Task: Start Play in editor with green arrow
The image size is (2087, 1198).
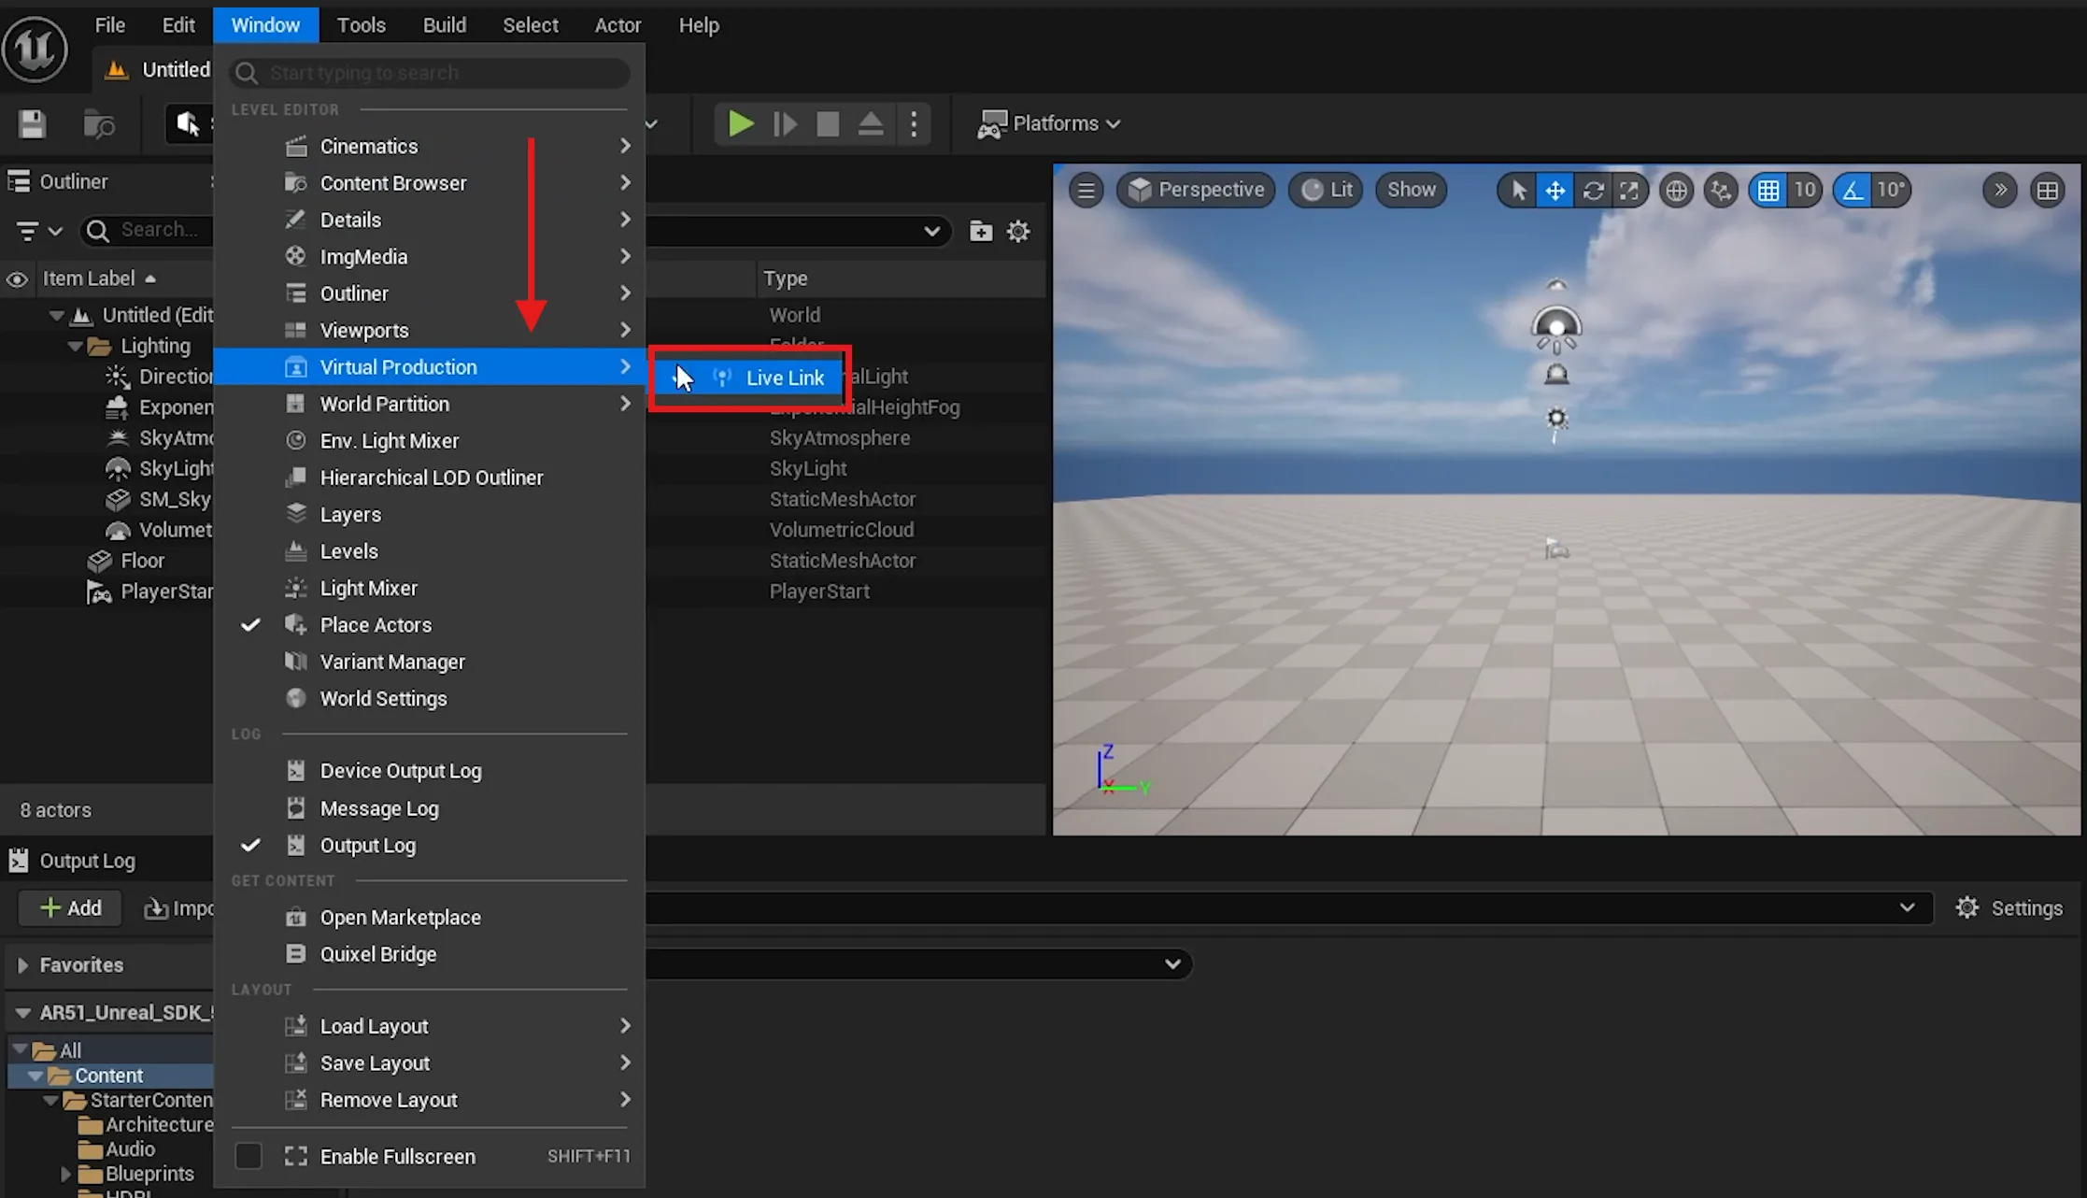Action: coord(740,123)
